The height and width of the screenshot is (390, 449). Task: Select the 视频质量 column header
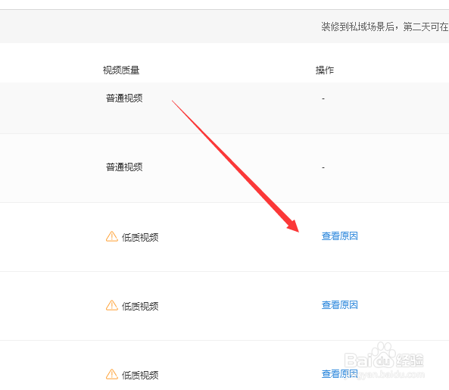[x=121, y=70]
